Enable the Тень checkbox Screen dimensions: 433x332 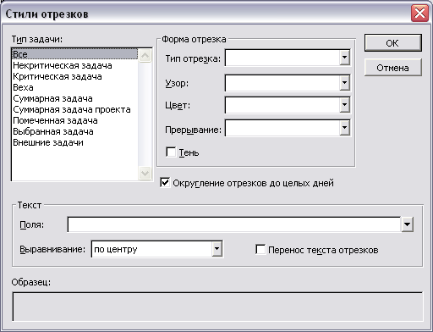171,152
